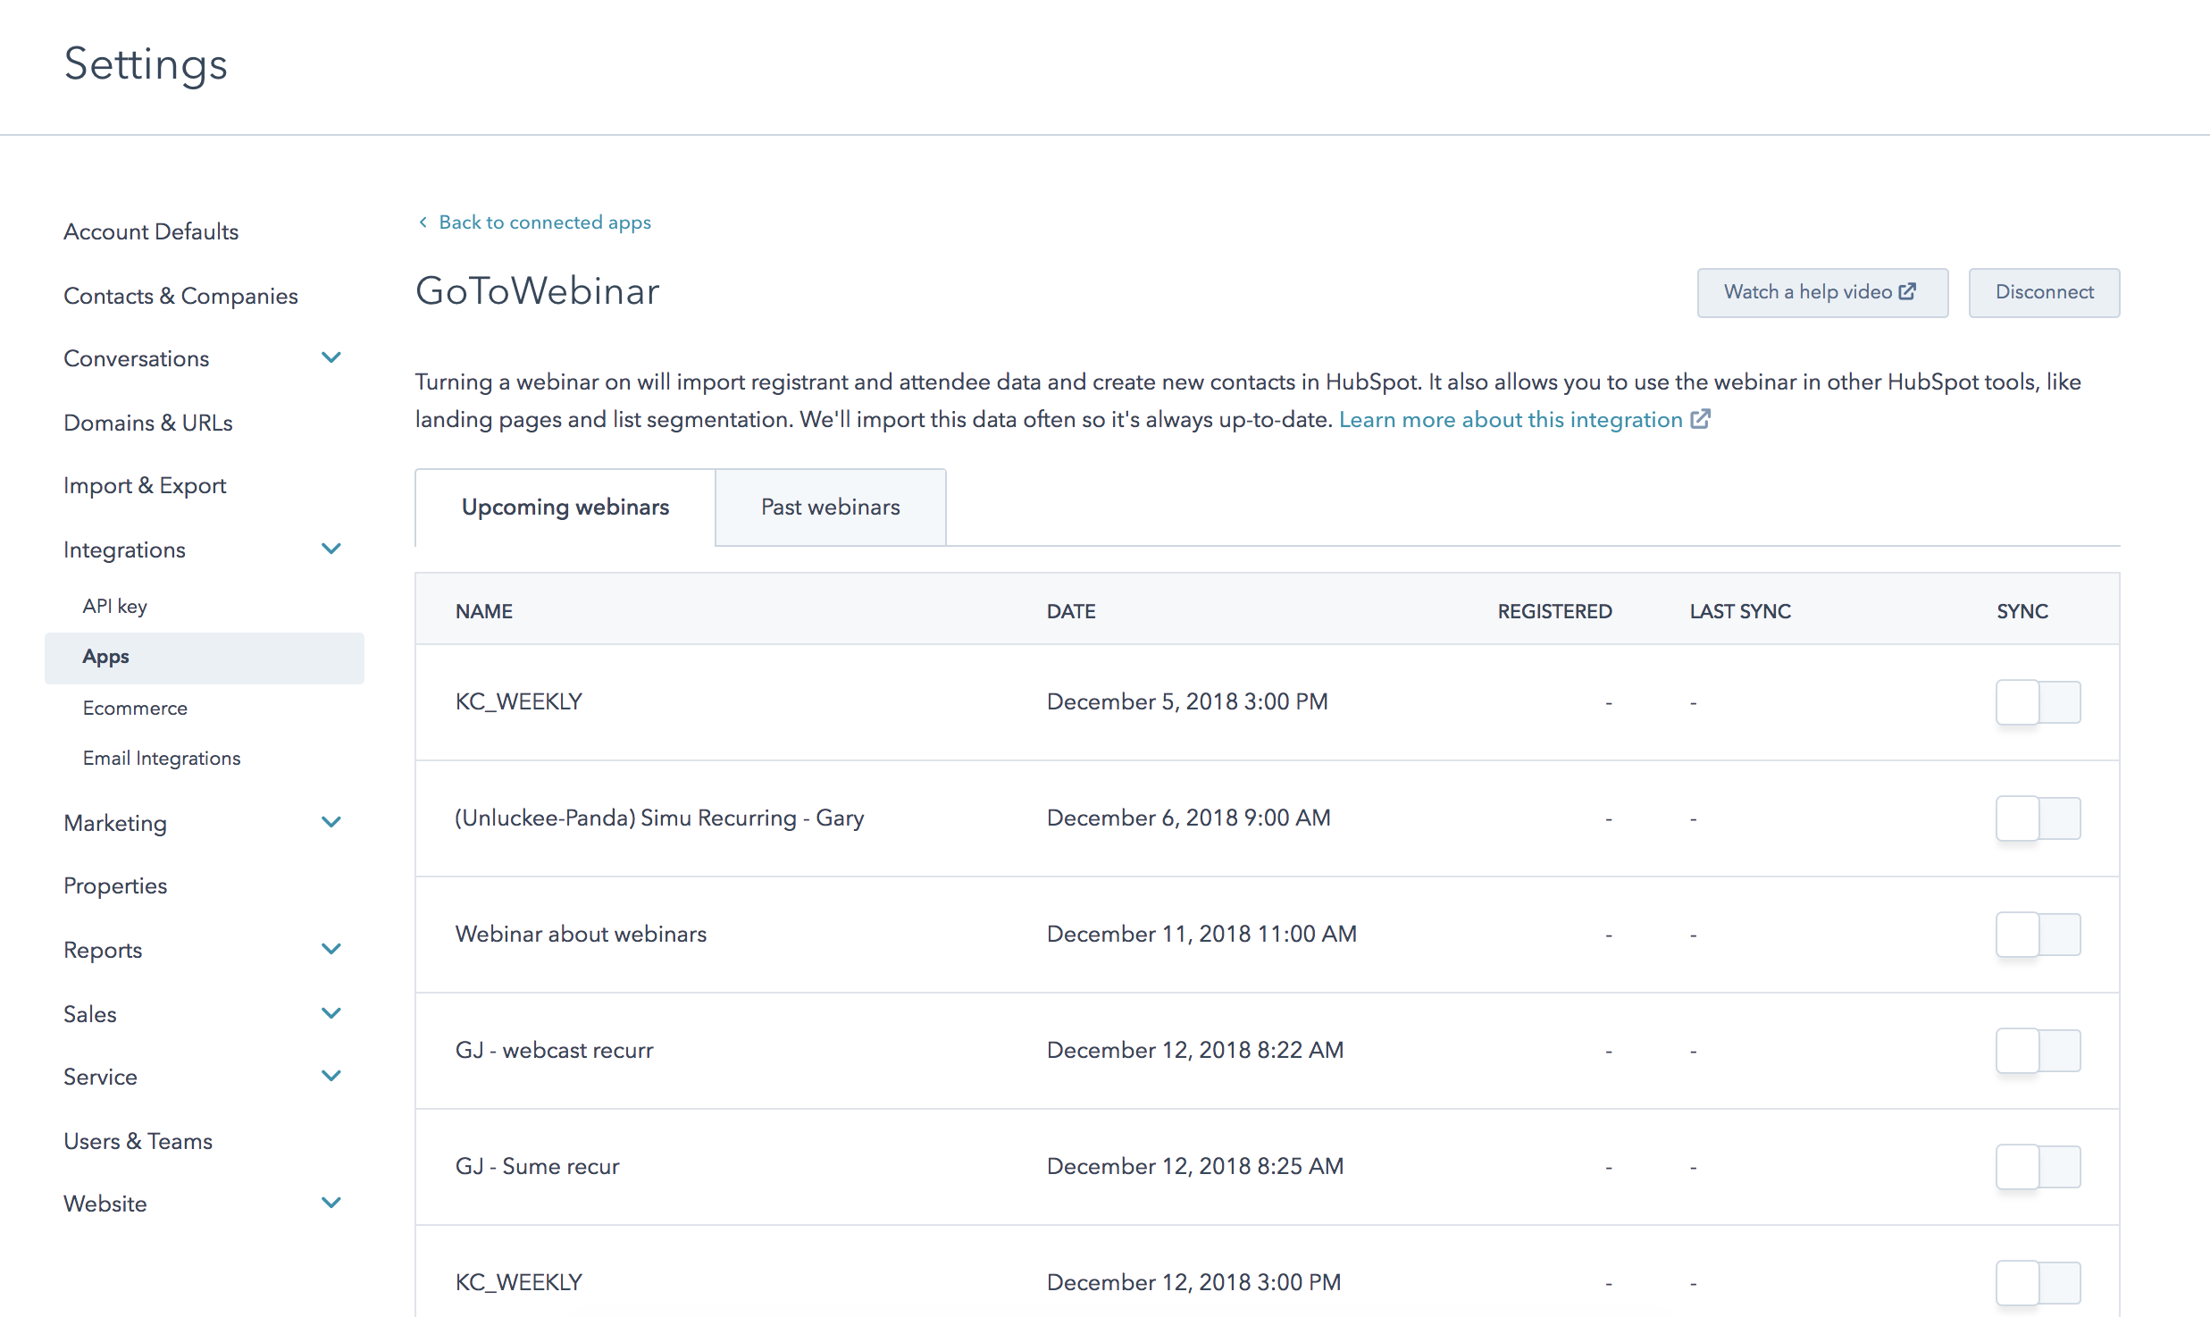Viewport: 2210px width, 1317px height.
Task: Click external link icon on help video button
Action: point(1907,291)
